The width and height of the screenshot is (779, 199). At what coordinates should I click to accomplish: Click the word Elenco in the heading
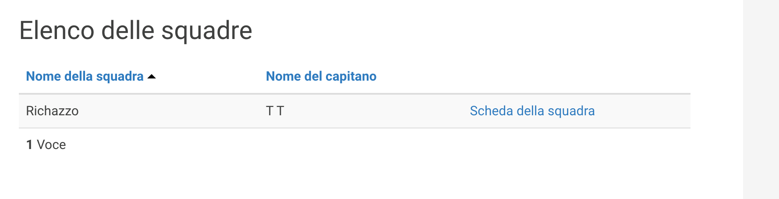coord(57,31)
